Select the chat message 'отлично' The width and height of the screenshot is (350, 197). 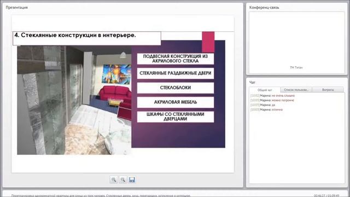(x=277, y=109)
